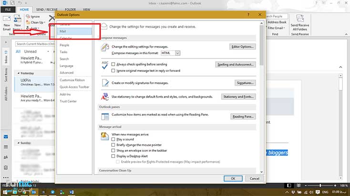Check Display a Desktop Alert option
350x196 pixels.
tap(113, 156)
